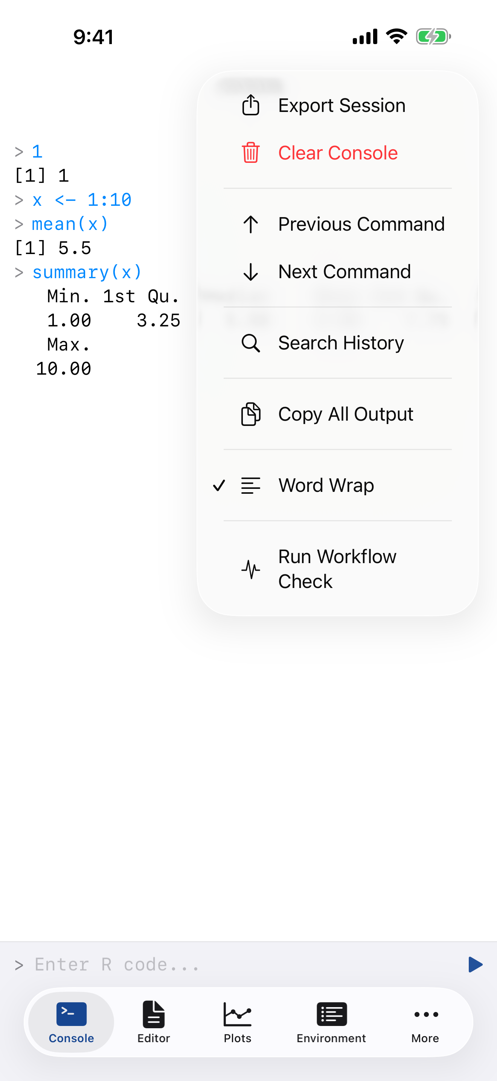Tap the Search History magnifier icon
Image resolution: width=497 pixels, height=1081 pixels.
point(251,343)
